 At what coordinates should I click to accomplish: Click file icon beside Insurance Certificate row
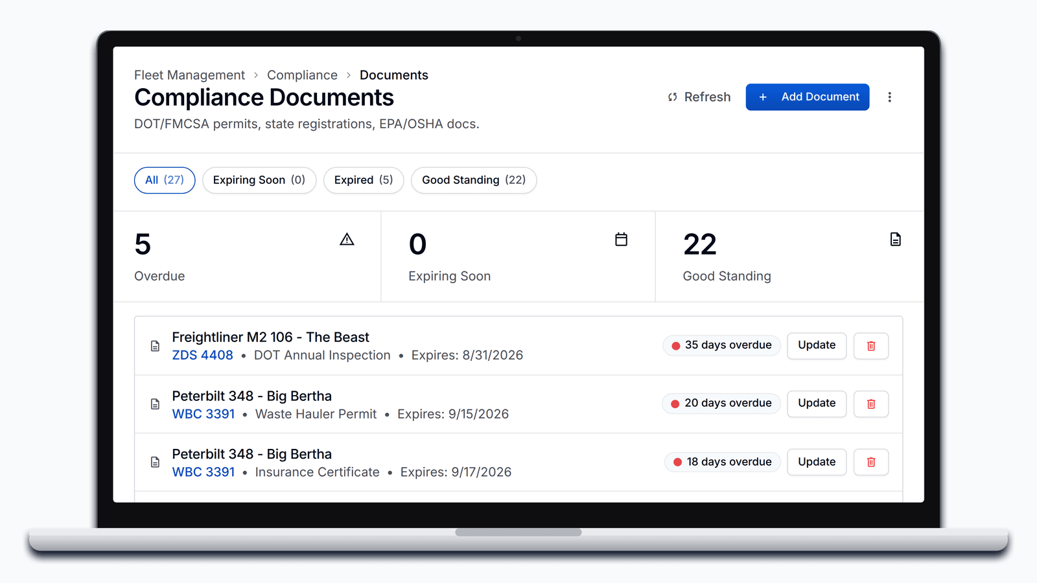click(155, 463)
